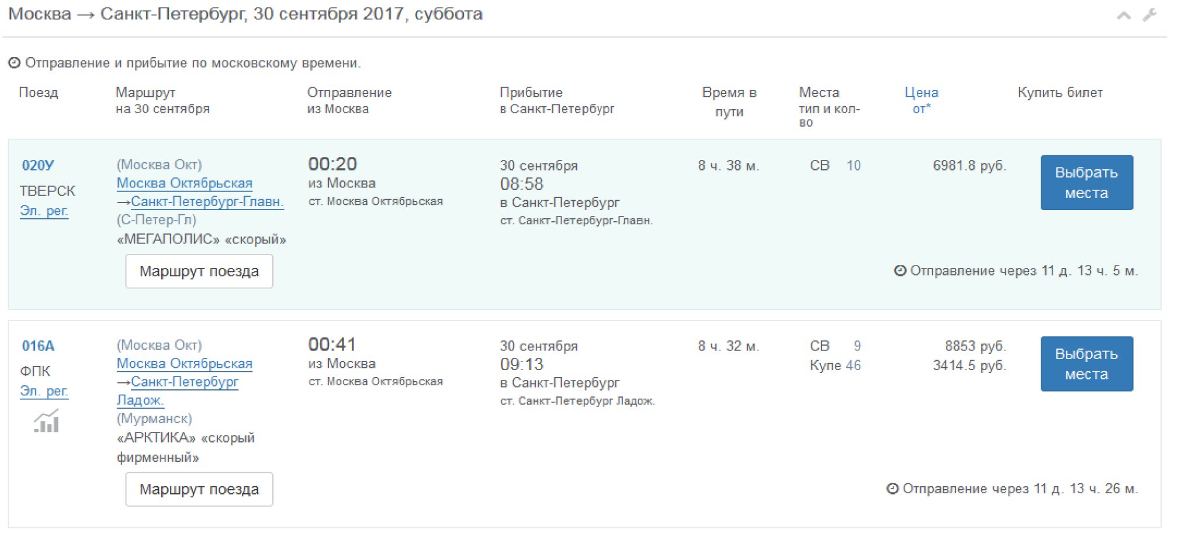
Task: Select the Купе 46 seats option
Action: click(835, 365)
